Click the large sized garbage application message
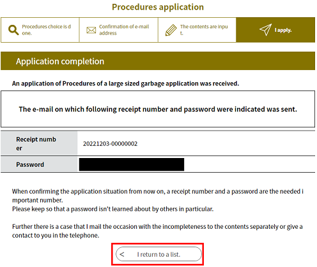317x267 pixels. (x=125, y=83)
